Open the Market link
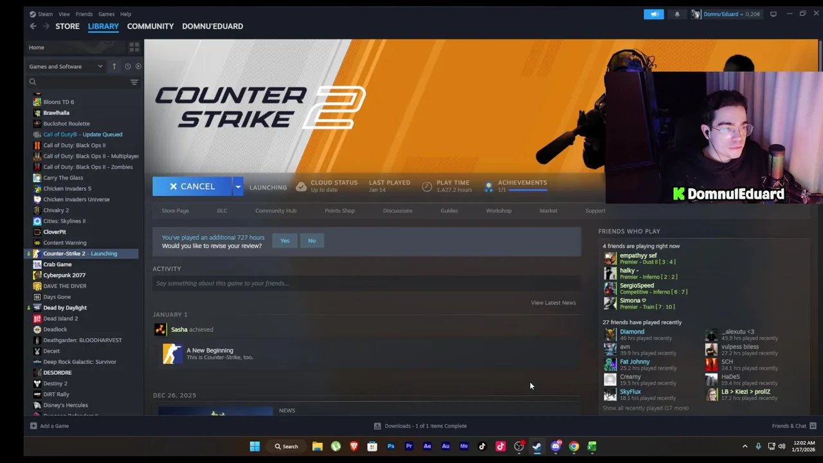This screenshot has height=463, width=823. [x=548, y=210]
